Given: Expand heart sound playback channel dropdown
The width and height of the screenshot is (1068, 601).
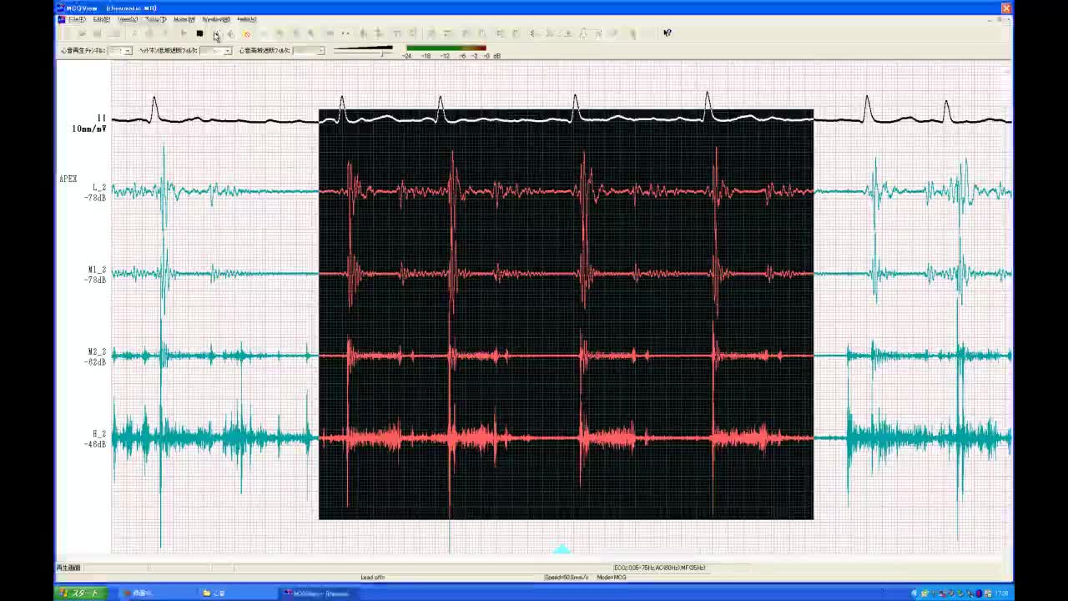Looking at the screenshot, I should coord(128,51).
